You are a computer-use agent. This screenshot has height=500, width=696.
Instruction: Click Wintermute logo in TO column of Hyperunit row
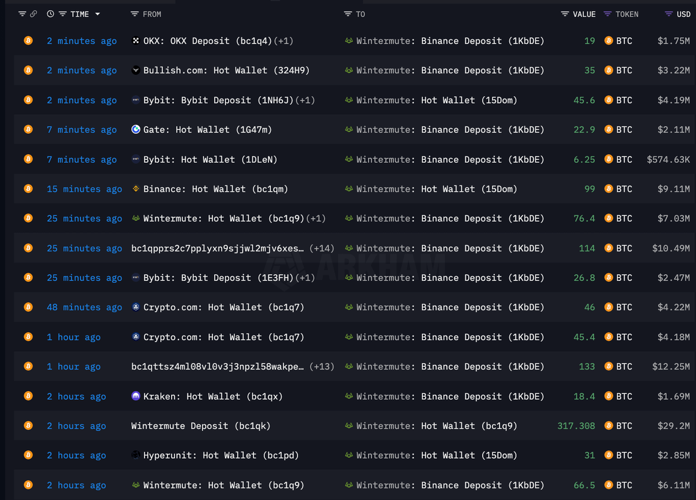[349, 455]
